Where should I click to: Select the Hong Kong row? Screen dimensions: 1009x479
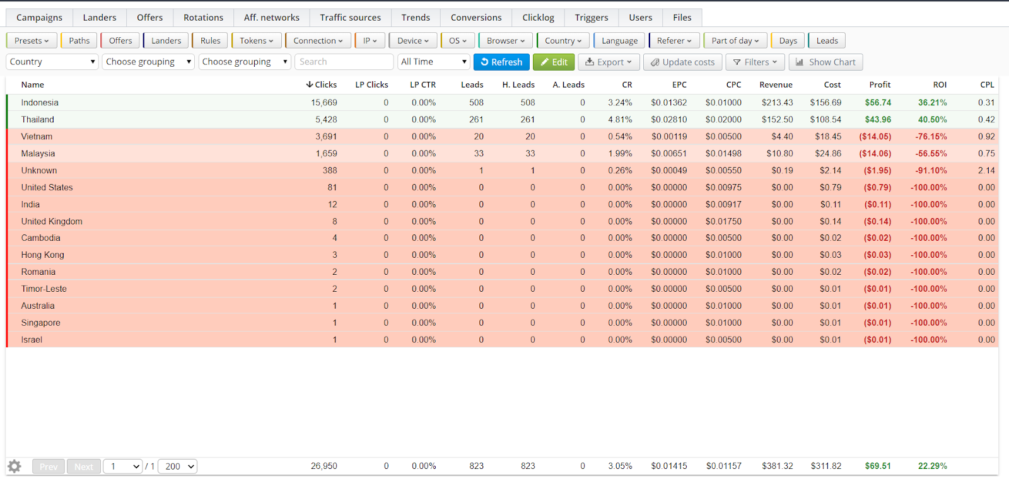tap(502, 255)
